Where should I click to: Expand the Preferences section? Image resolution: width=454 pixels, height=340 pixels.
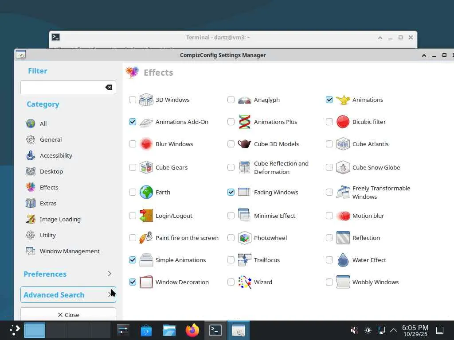coord(68,274)
